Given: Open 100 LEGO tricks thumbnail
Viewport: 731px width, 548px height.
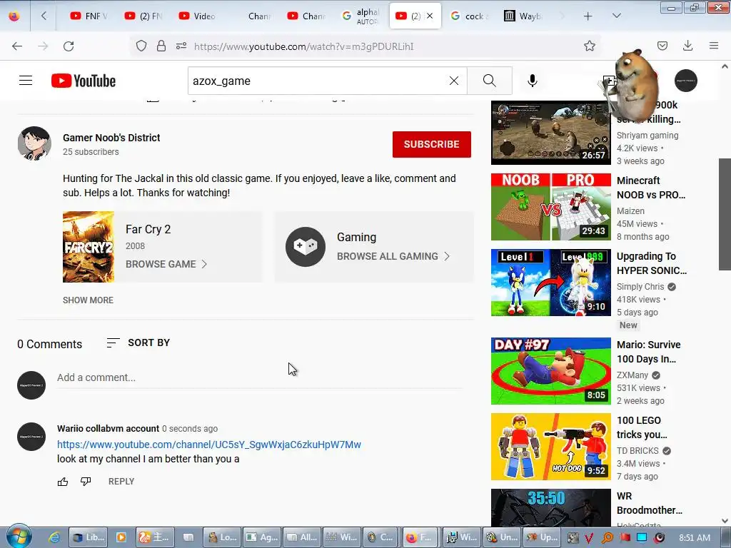Looking at the screenshot, I should (x=550, y=447).
